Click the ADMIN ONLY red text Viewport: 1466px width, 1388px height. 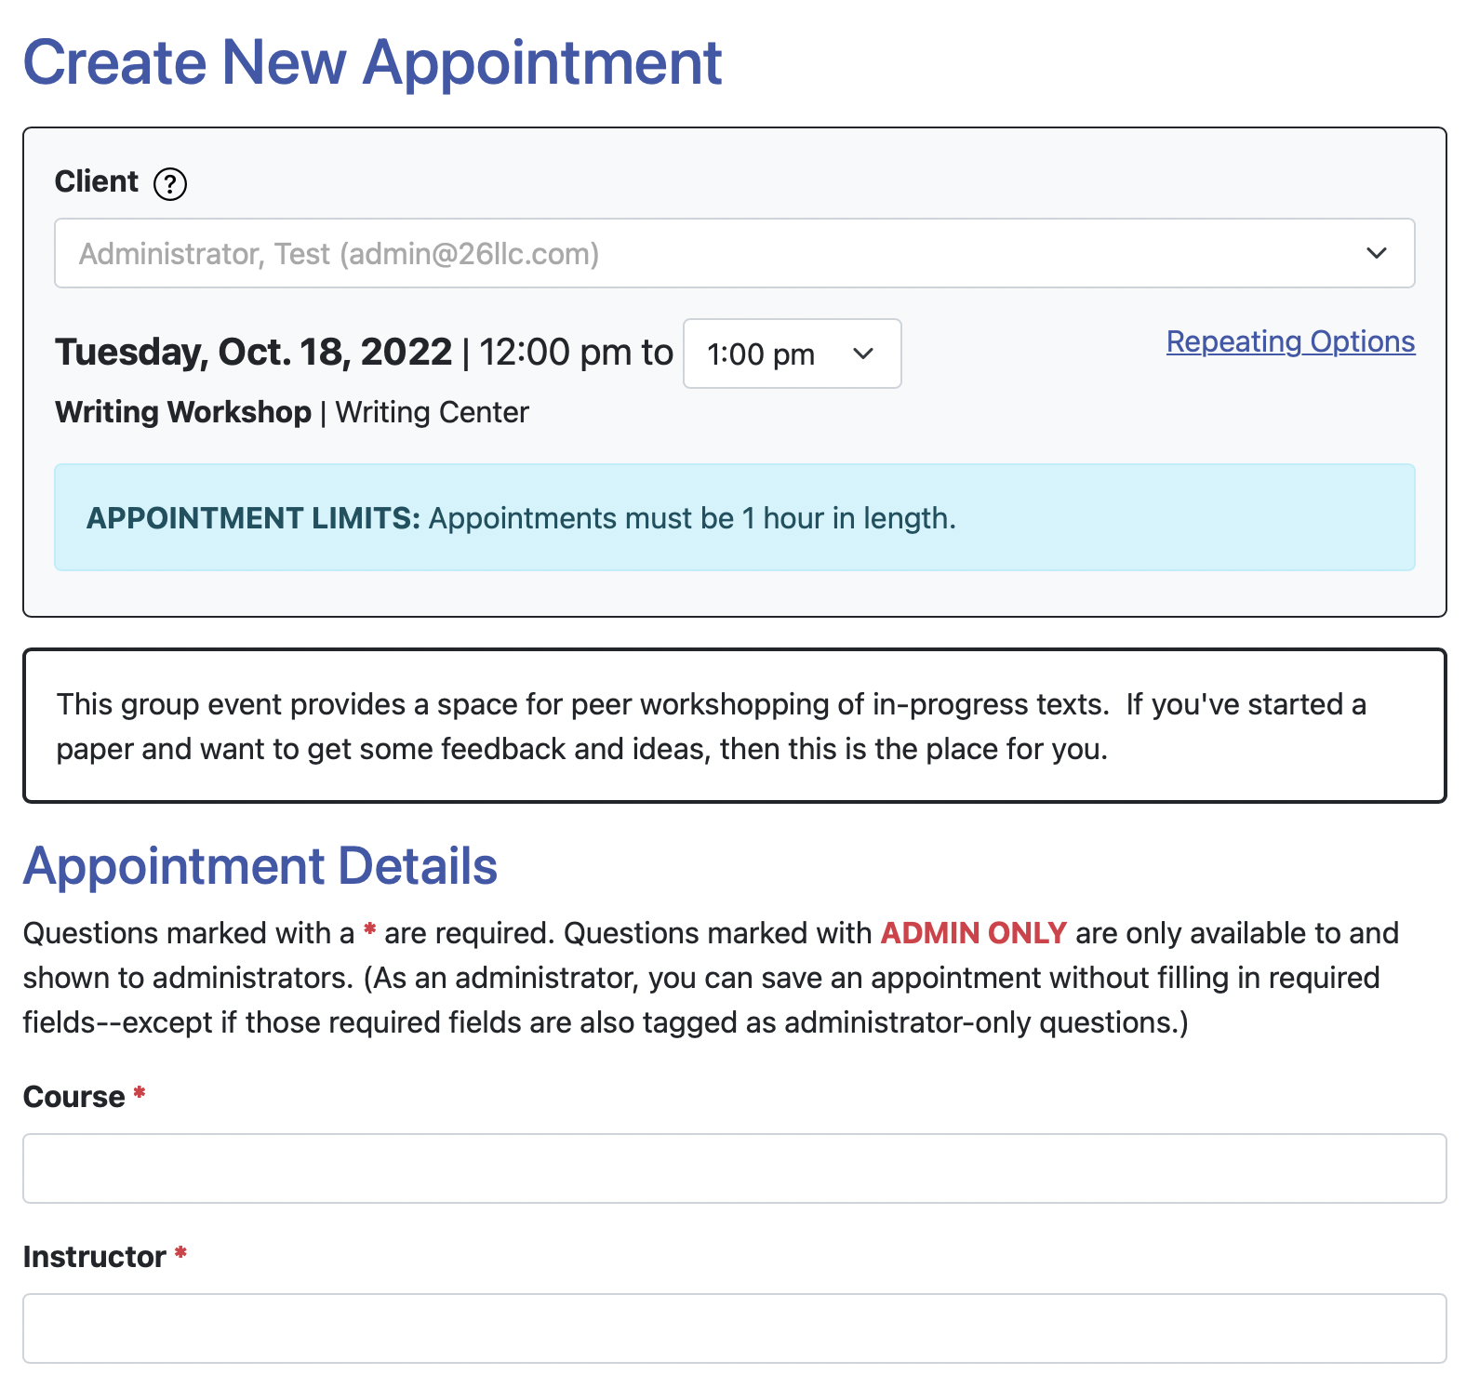coord(971,932)
